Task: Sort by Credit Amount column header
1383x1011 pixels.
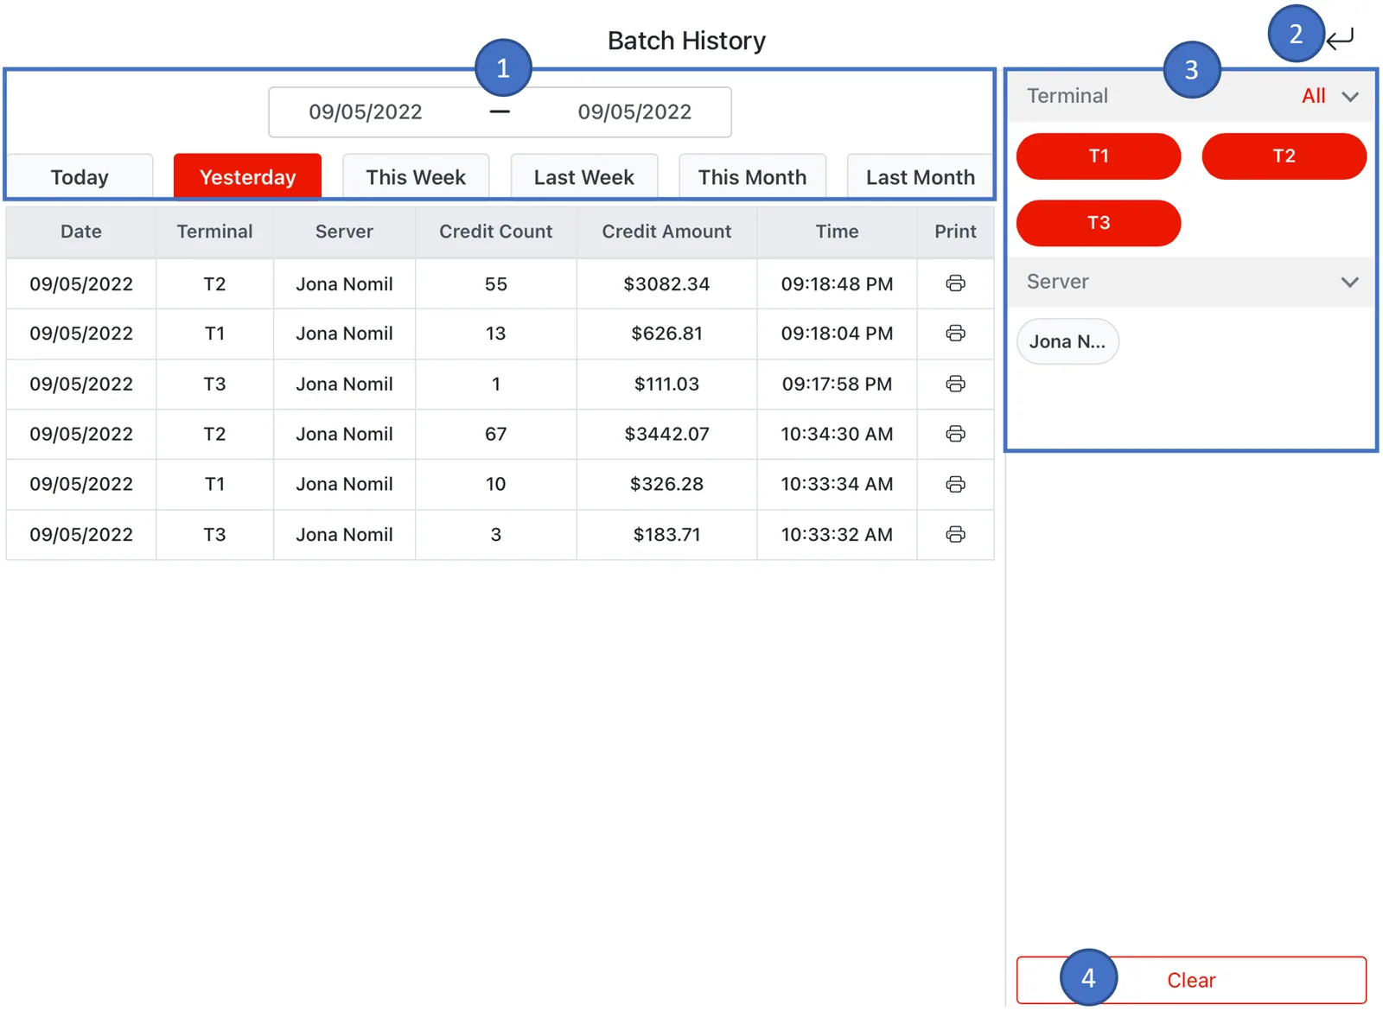Action: click(x=666, y=232)
